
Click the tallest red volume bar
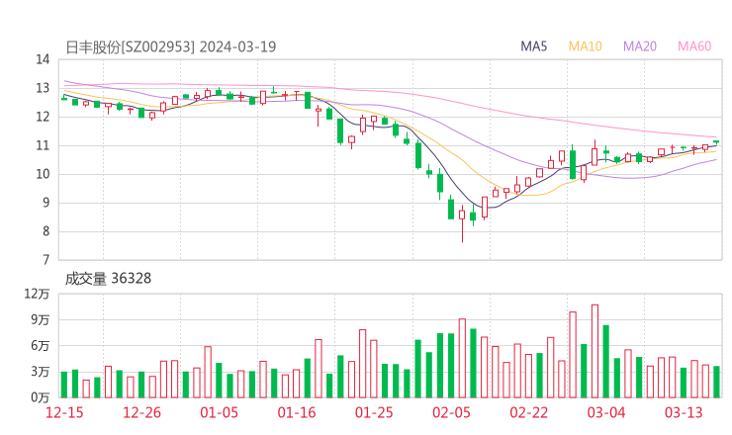595,351
